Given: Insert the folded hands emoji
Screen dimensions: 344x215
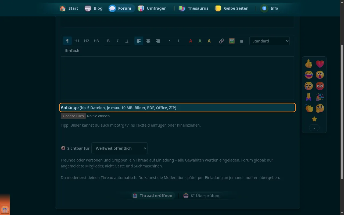Looking at the screenshot, I should coord(309,97).
